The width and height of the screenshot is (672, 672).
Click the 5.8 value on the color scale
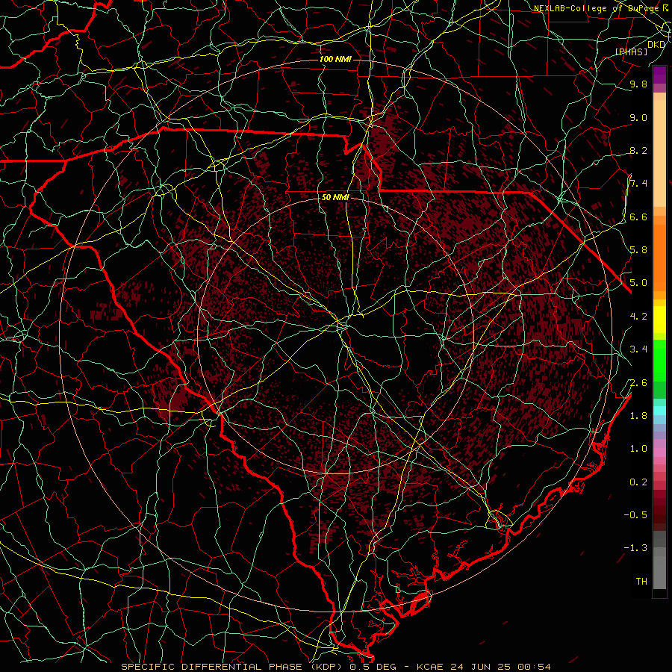(x=638, y=250)
